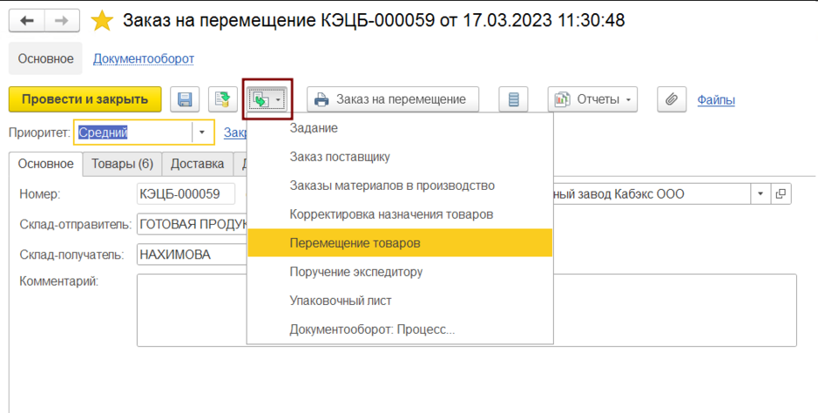This screenshot has width=818, height=413.
Task: Open the Доставка tab
Action: click(x=197, y=164)
